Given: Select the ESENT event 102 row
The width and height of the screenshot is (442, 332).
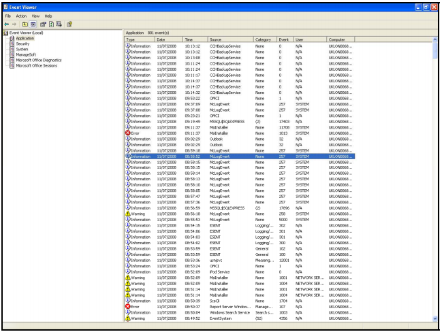Looking at the screenshot, I should (x=240, y=248).
